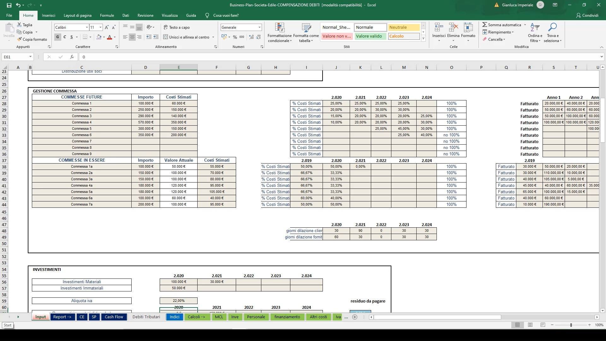Image resolution: width=606 pixels, height=341 pixels.
Task: Decrease font size with smaller A icon
Action: point(114,27)
